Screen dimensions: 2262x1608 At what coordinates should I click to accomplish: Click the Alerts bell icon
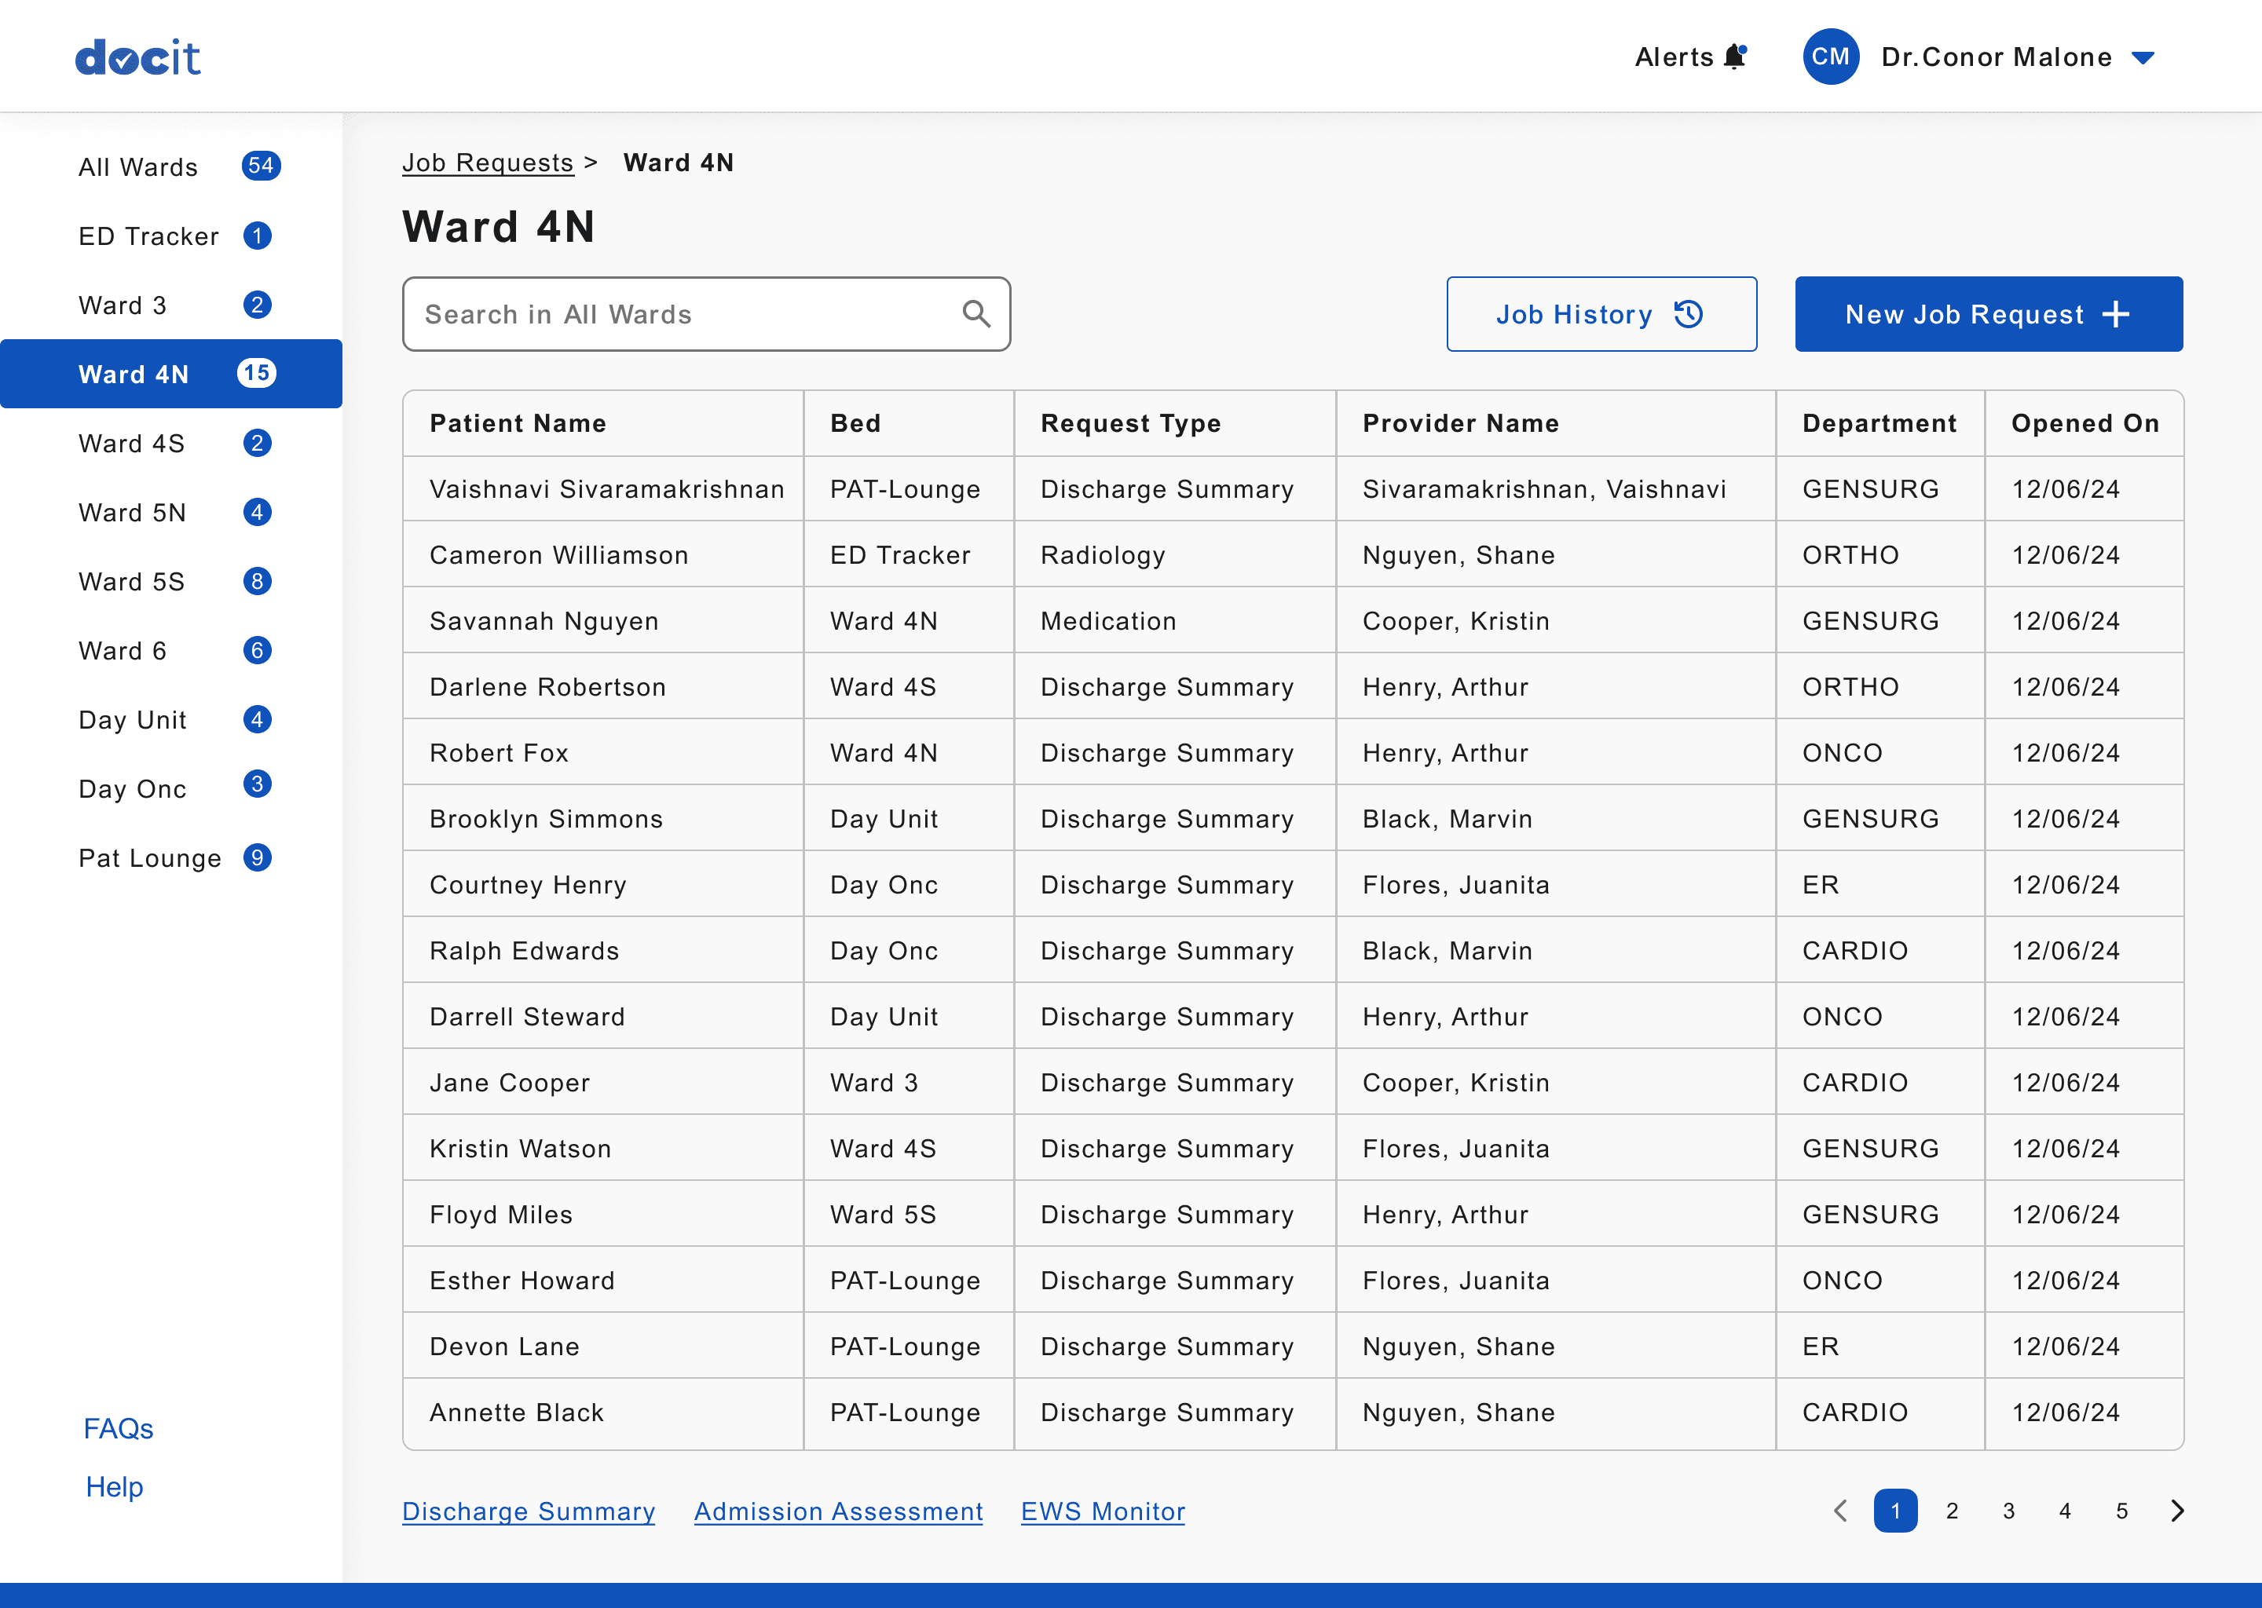[1734, 57]
